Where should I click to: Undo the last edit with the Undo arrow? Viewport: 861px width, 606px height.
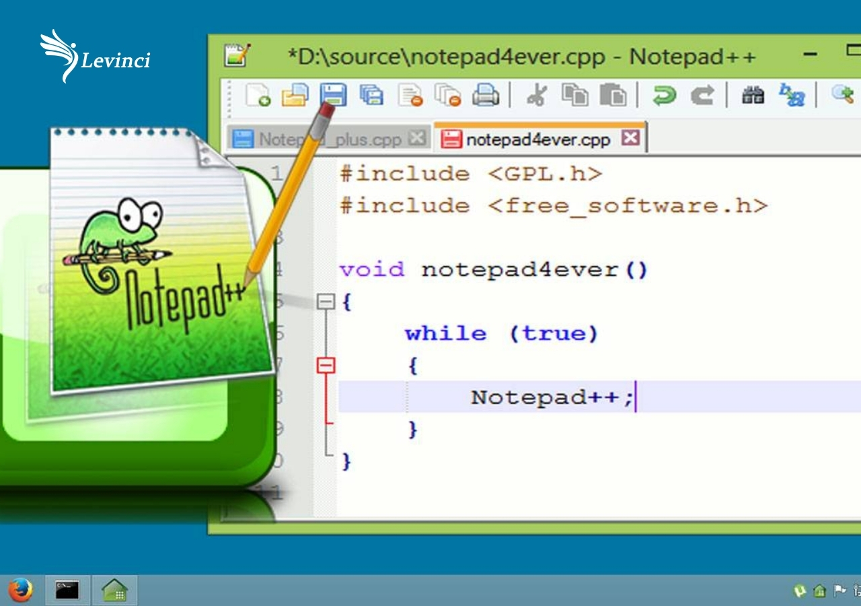664,94
